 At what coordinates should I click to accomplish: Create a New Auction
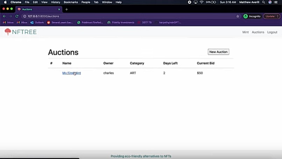(218, 52)
